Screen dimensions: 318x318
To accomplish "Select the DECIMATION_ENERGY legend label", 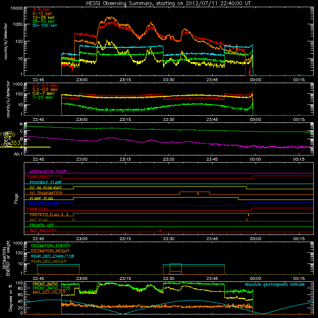I will point(51,246).
